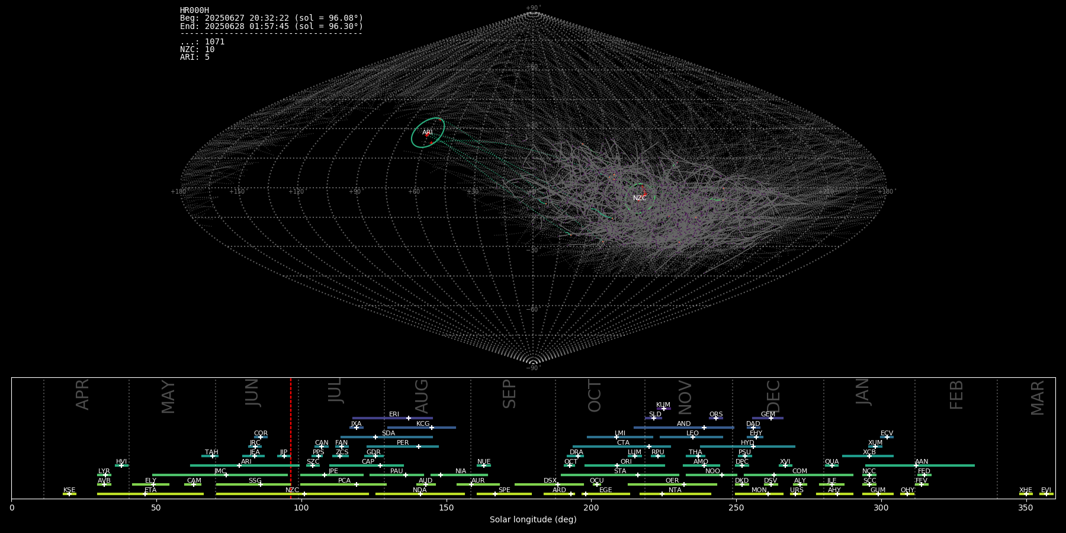Select the 'End: 20250628 01:57:45' line

[272, 26]
